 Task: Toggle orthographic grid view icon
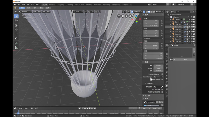click(119, 16)
